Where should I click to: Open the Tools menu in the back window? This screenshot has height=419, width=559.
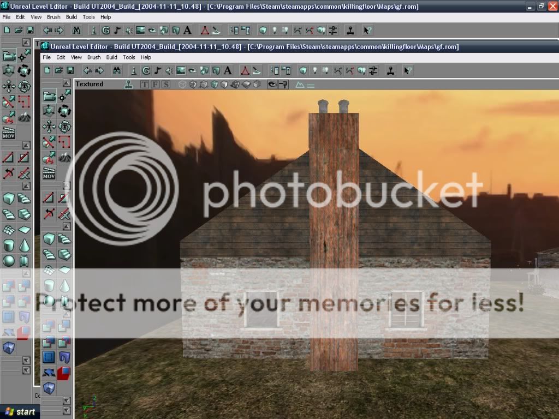pyautogui.click(x=88, y=17)
